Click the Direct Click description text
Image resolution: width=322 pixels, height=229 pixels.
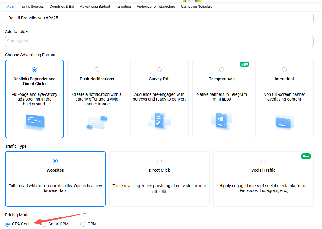pyautogui.click(x=159, y=188)
